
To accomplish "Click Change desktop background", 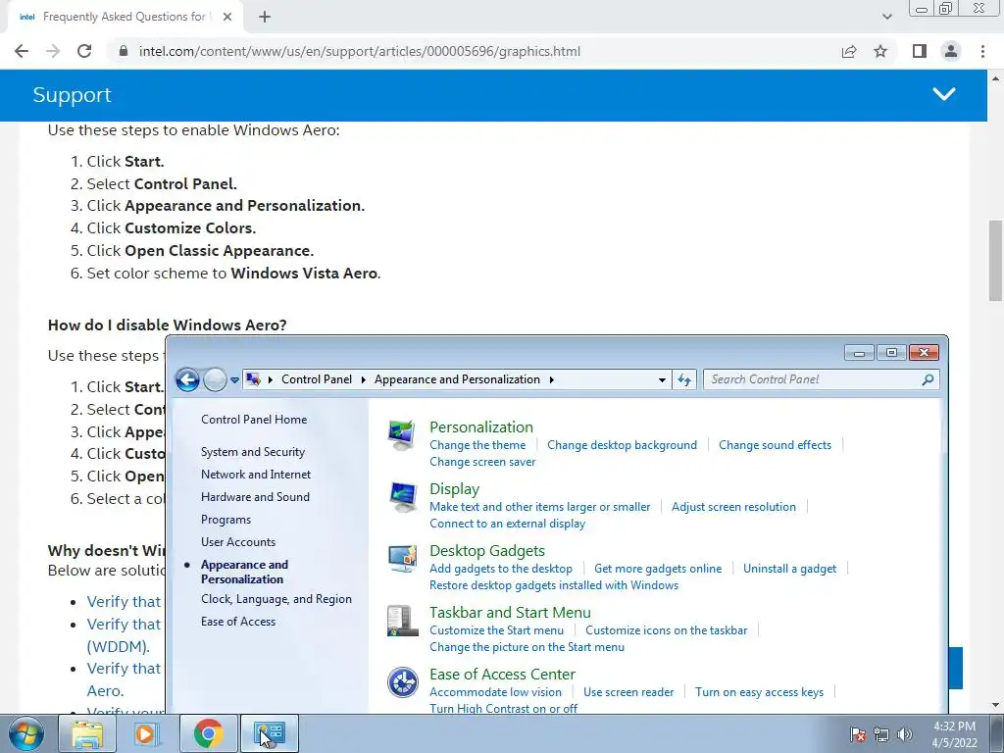I will (x=622, y=445).
